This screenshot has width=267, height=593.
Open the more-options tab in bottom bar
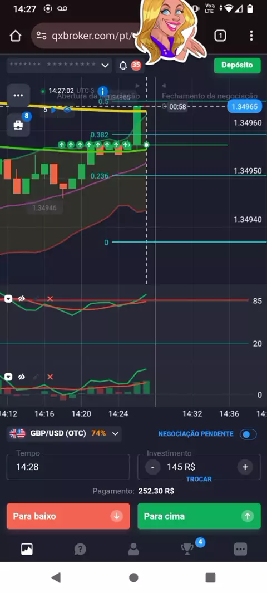pos(240,548)
